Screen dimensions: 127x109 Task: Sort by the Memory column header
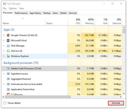click(88, 22)
